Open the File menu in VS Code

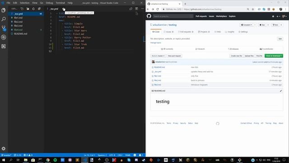[x=9, y=3]
